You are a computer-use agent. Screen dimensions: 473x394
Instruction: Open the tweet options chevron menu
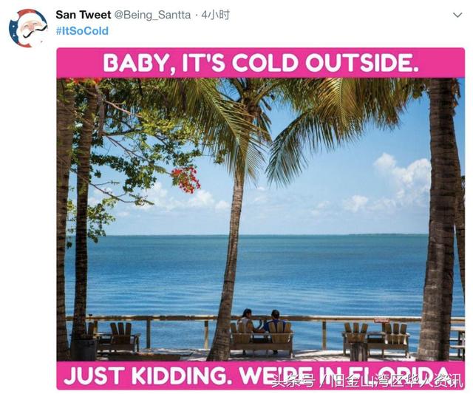[x=457, y=15]
